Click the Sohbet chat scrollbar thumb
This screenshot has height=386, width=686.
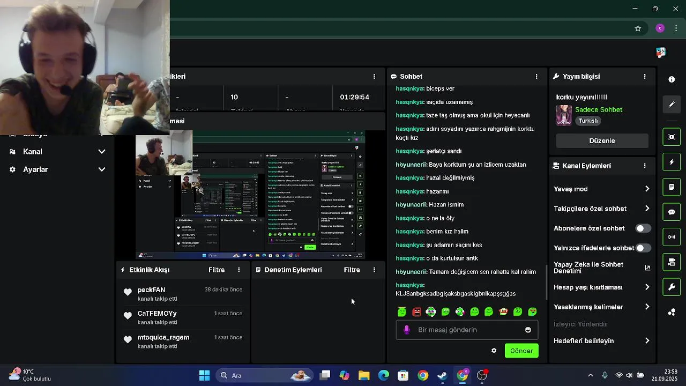(546, 283)
